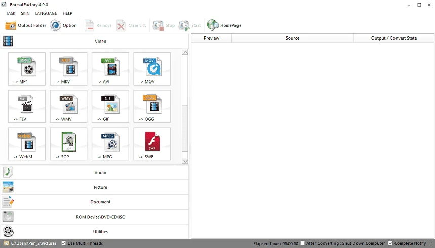Expand the Utilities category section
Viewport: 435px width, 248px height.
point(95,232)
